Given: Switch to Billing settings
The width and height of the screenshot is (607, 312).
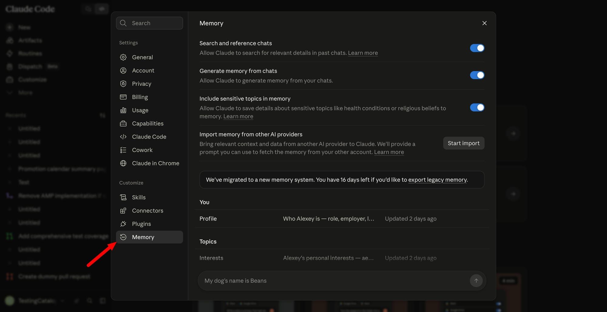Looking at the screenshot, I should [x=149, y=97].
